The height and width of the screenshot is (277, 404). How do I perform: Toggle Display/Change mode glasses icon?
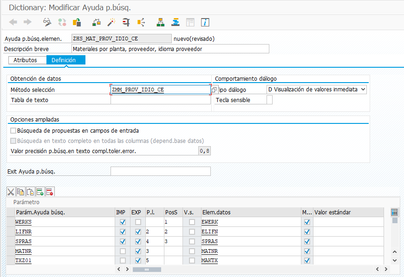pyautogui.click(x=47, y=22)
